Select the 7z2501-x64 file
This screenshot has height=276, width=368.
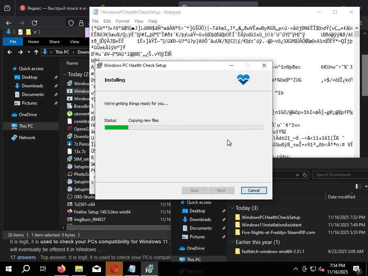pyautogui.click(x=84, y=204)
